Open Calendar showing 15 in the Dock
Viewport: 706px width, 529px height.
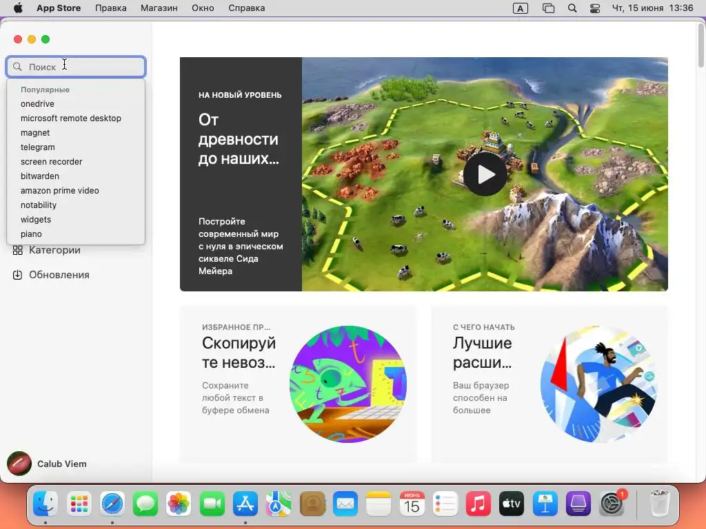412,504
